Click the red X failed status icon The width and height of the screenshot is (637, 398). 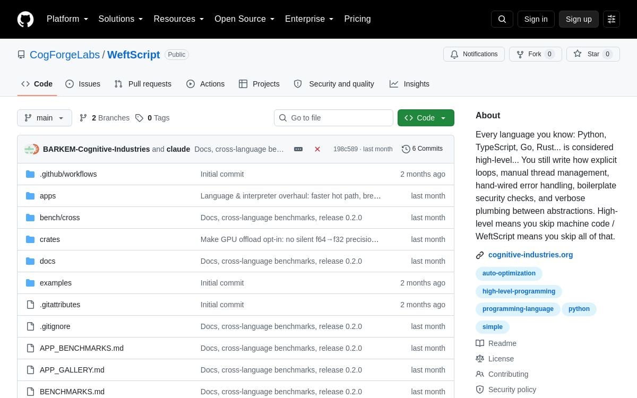[x=317, y=149]
